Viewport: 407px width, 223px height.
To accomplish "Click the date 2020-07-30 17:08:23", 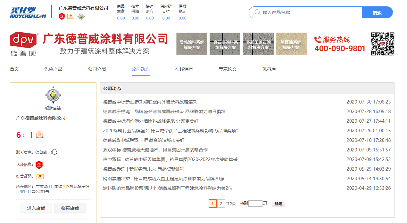I will point(369,102).
